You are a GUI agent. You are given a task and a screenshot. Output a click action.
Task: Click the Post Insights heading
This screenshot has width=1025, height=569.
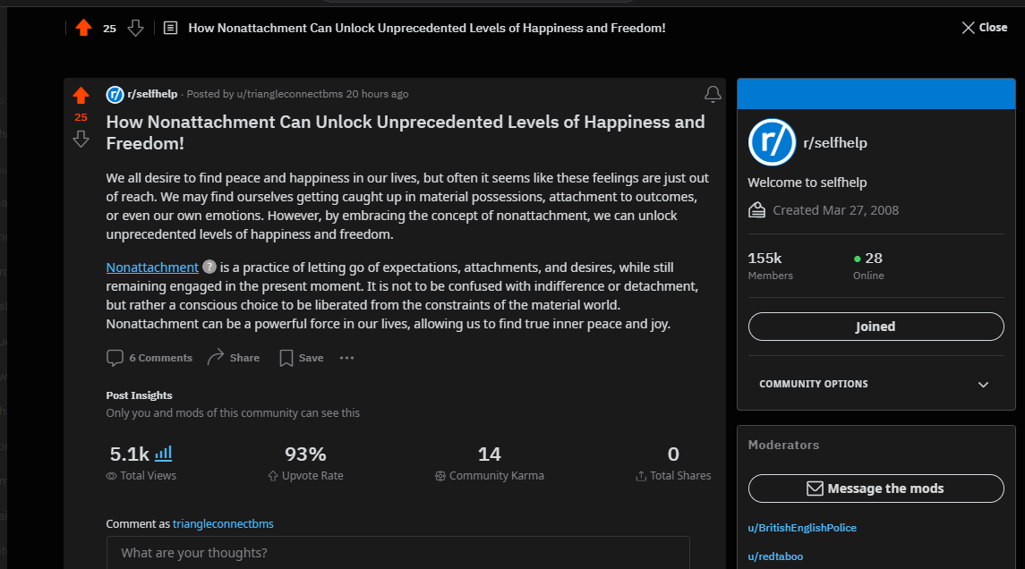(140, 395)
